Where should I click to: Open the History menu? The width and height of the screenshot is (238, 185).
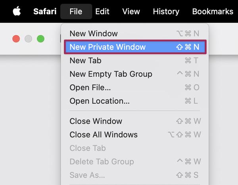(x=166, y=11)
